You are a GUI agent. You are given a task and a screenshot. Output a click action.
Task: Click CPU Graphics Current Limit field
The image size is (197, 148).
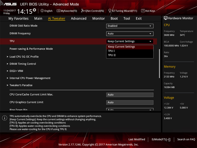pos(130,103)
